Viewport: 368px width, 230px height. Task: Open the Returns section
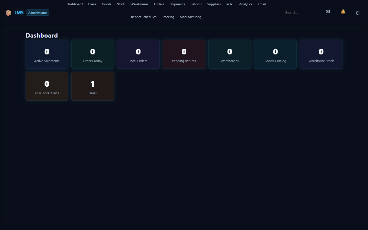pos(196,4)
